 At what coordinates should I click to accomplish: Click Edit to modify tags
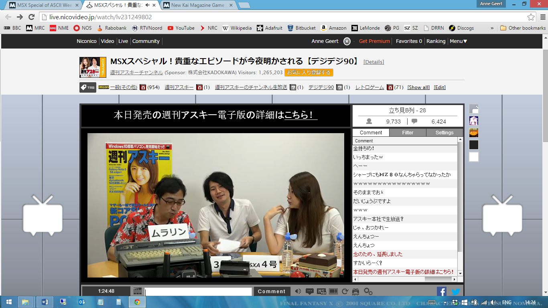point(440,87)
